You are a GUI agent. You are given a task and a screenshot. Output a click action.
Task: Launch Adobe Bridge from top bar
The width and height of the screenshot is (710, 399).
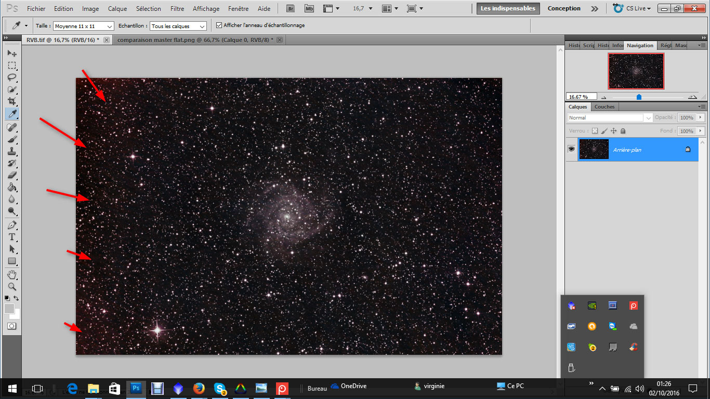(291, 8)
